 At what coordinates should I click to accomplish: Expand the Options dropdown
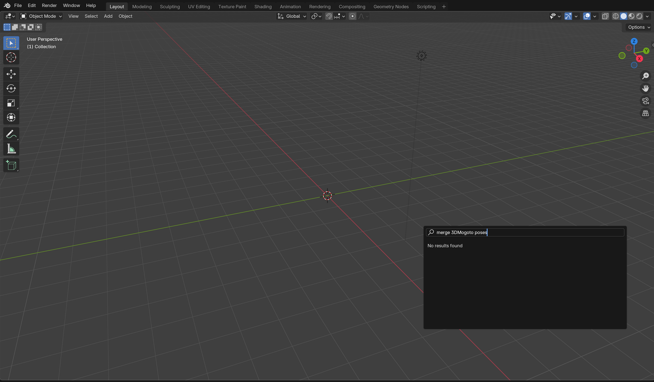[639, 27]
